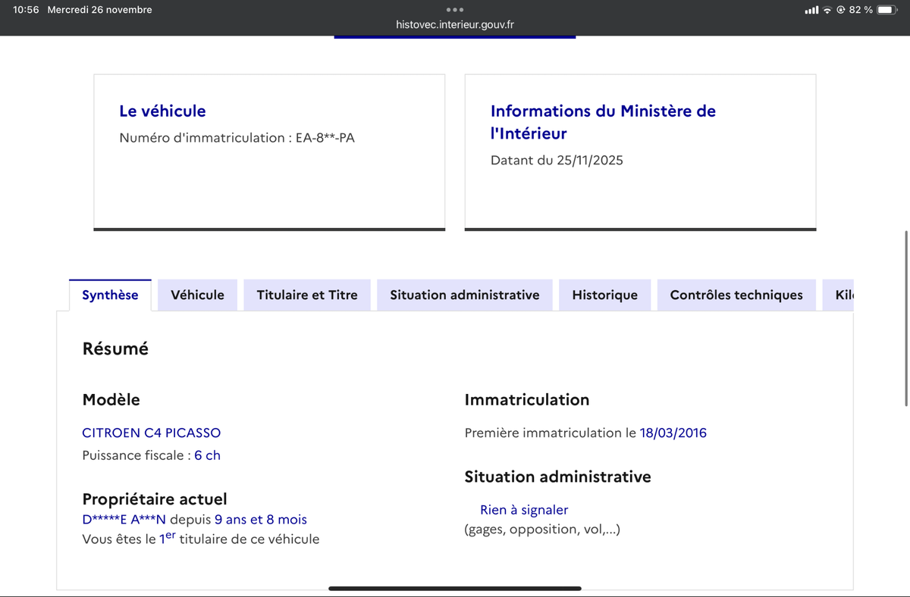Open the Titulaire et Titre tab

pos(307,295)
